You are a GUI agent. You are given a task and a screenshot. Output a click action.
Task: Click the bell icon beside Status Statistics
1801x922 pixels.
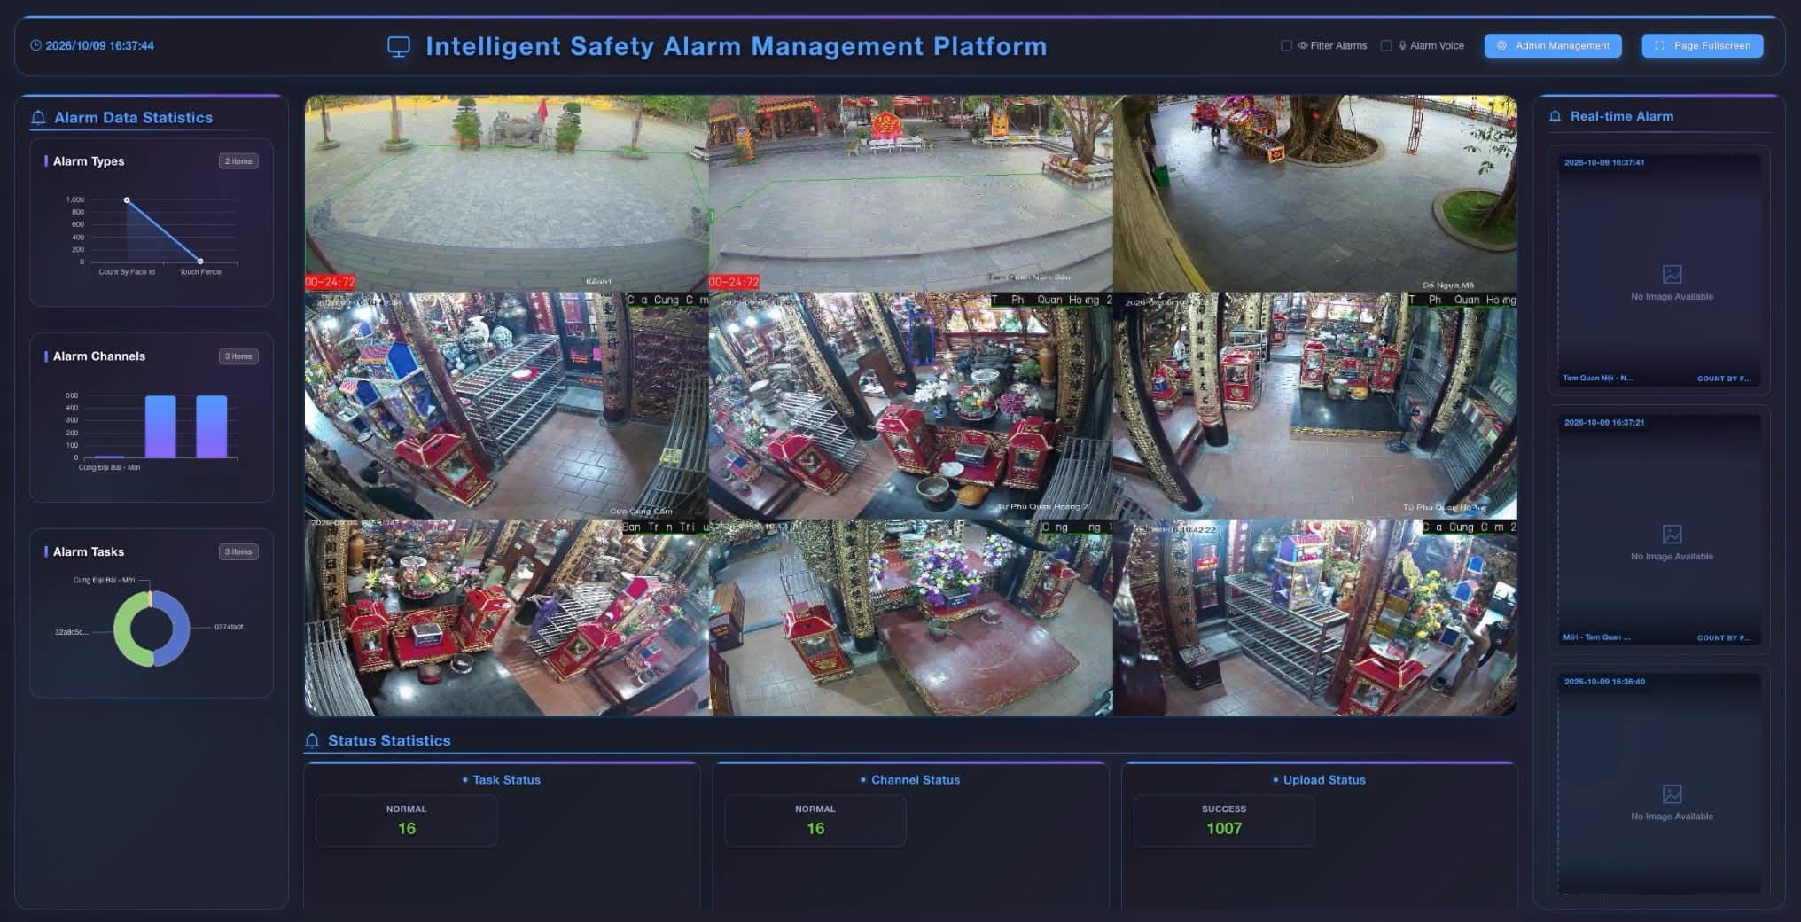312,740
